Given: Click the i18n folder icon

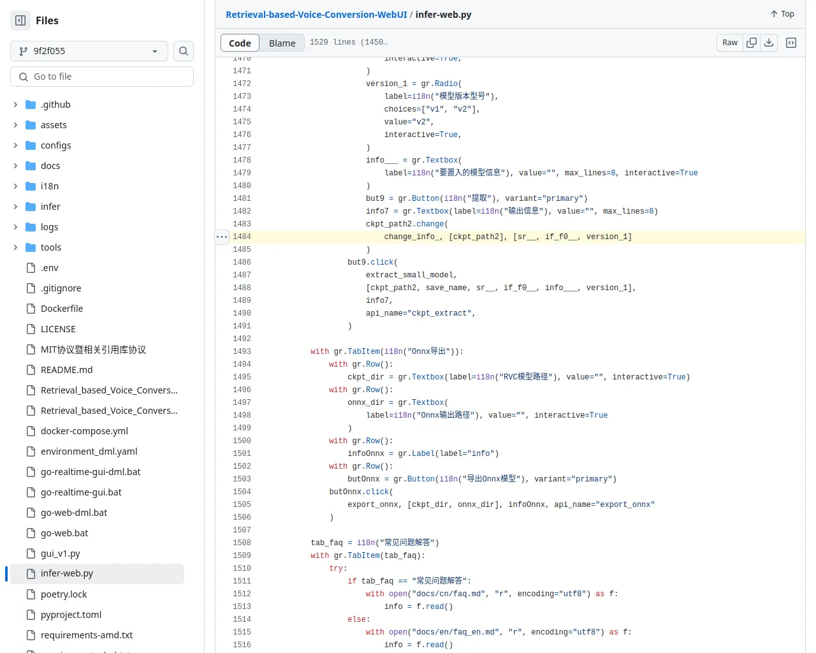Looking at the screenshot, I should pyautogui.click(x=31, y=186).
